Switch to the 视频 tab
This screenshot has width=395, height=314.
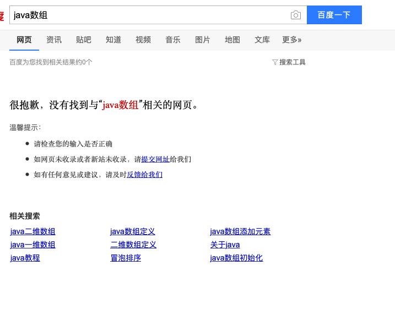click(x=143, y=40)
